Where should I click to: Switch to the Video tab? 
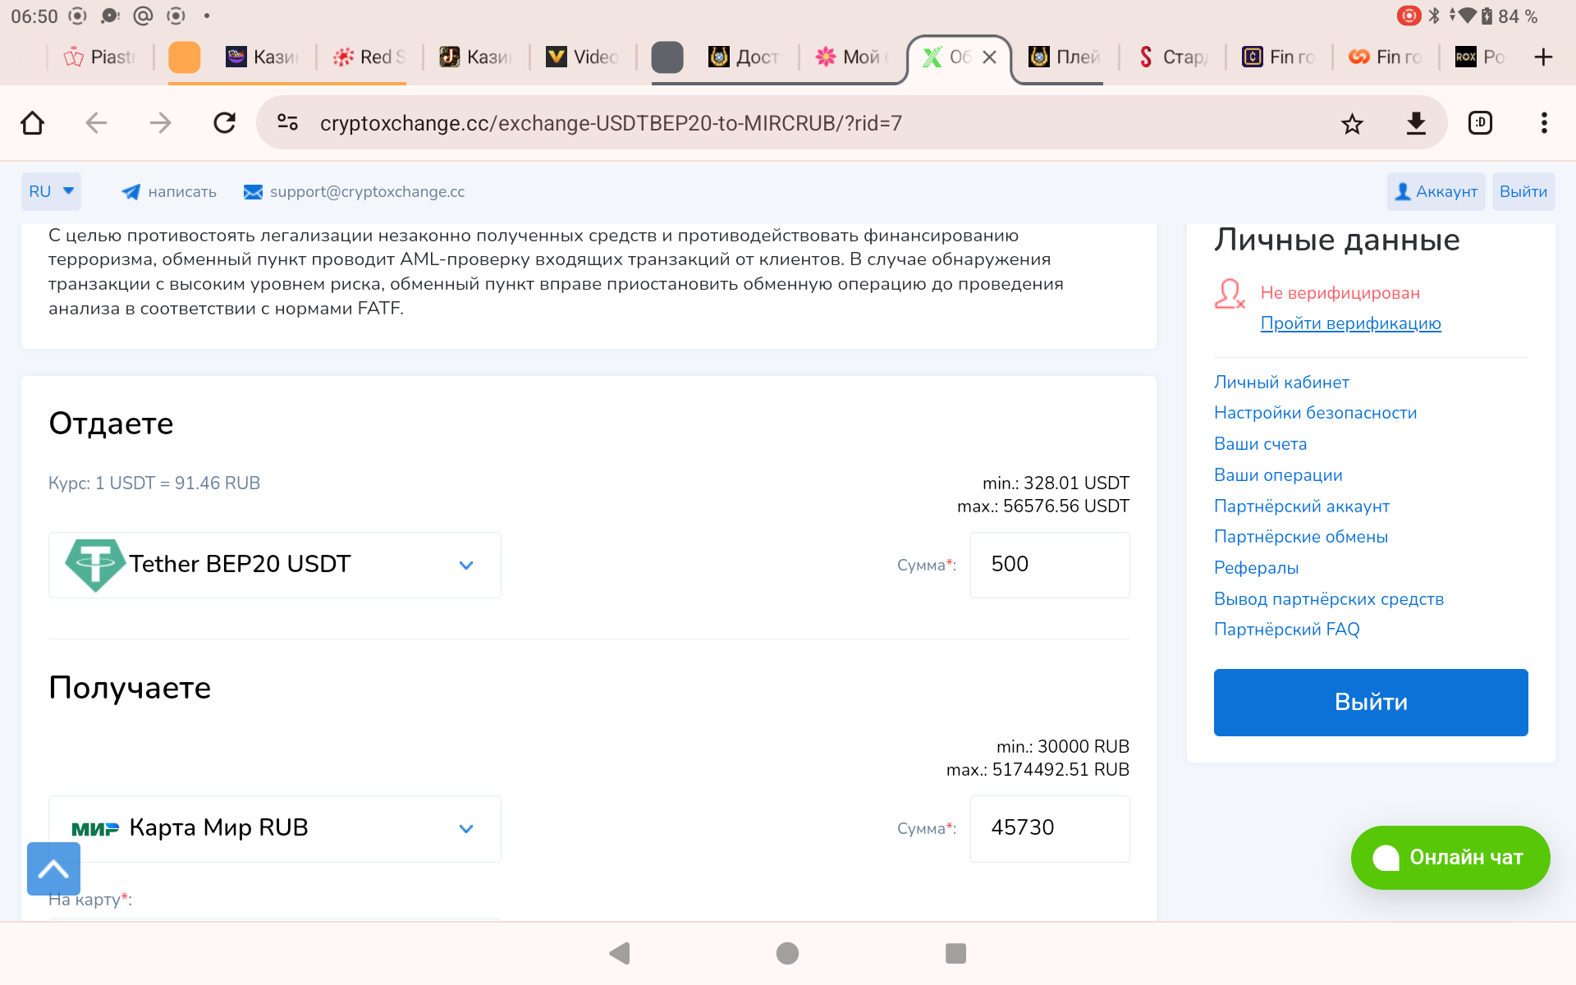582,57
